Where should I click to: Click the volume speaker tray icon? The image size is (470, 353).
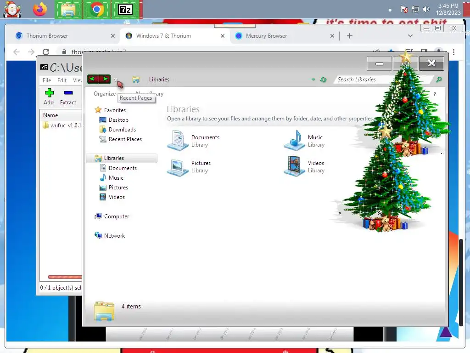425,9
